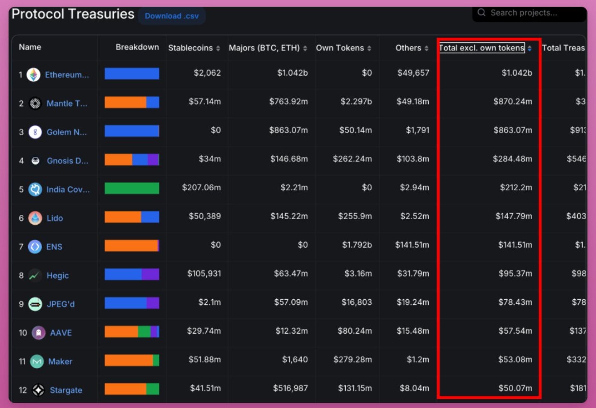Open the Maker protocol link
Image resolution: width=596 pixels, height=408 pixels.
point(60,361)
